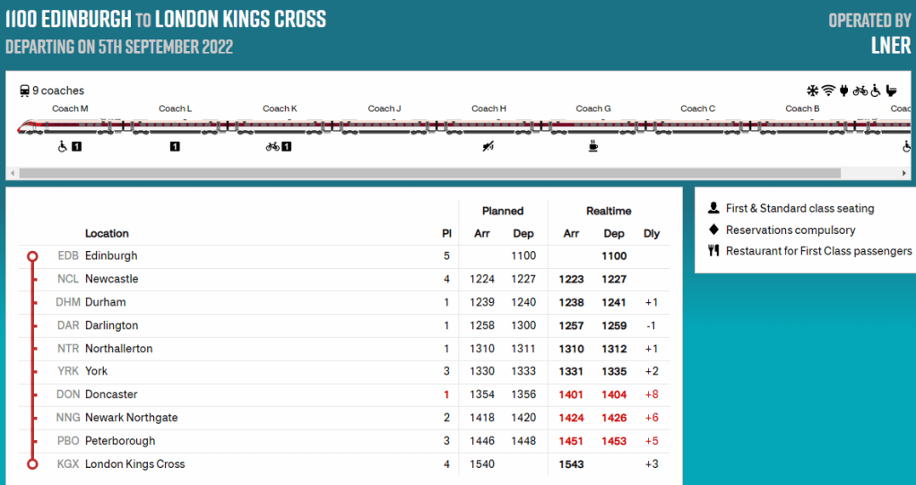
Task: Click the coach strip's left scroll arrow
Action: (x=13, y=174)
